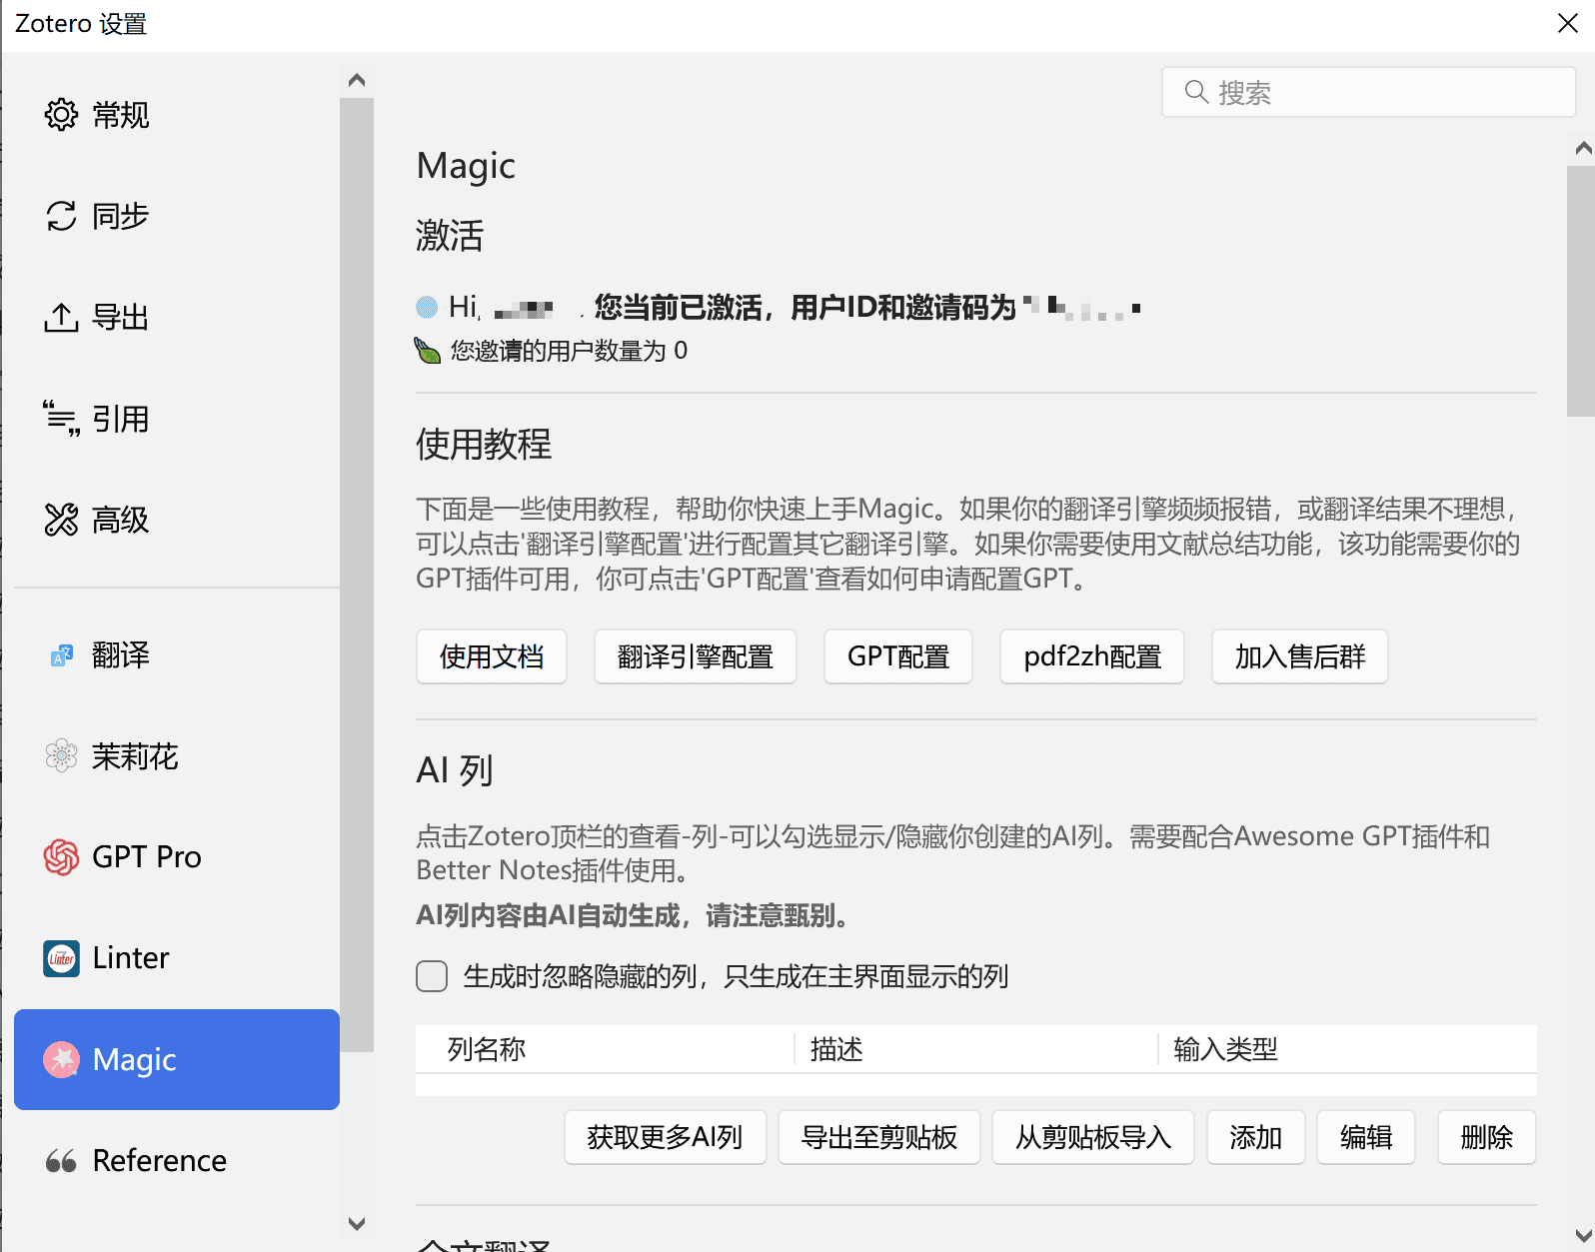Click the 输入类型 column header

point(1348,1049)
